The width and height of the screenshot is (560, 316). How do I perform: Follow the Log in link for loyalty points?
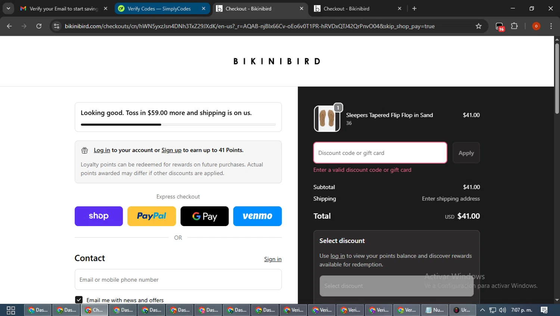102,150
